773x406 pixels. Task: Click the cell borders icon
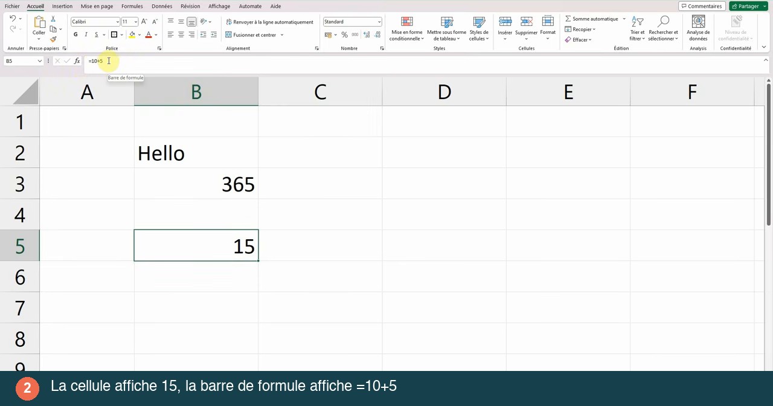pos(114,35)
